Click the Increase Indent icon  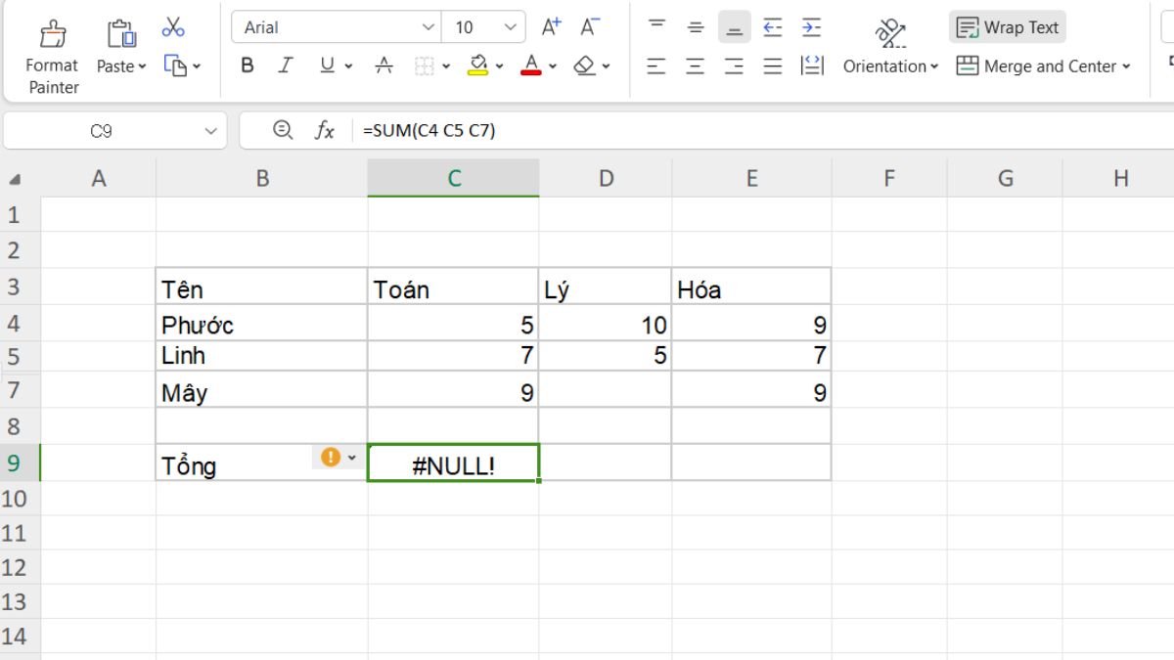click(x=811, y=27)
